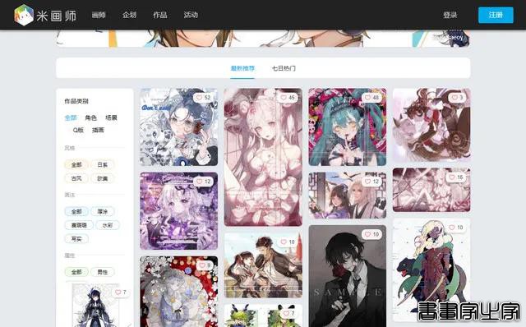
Task: Open the dark-haired man SAMPLE artwork
Action: click(x=348, y=276)
